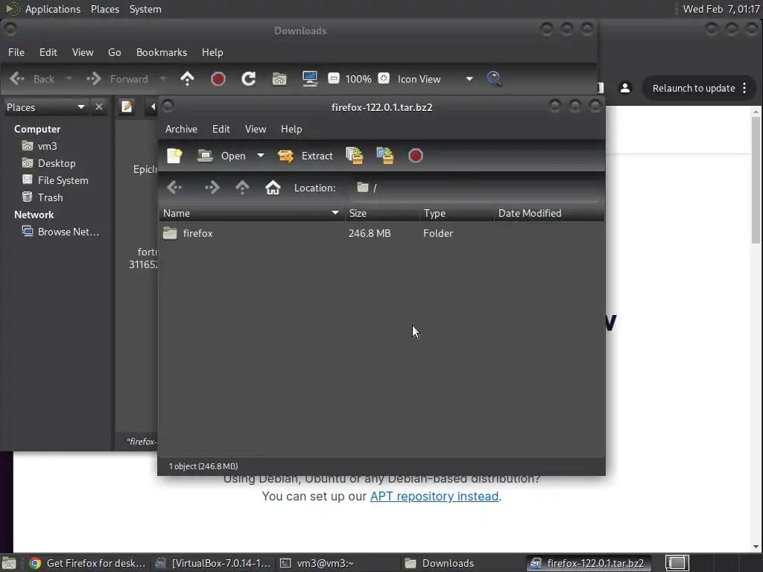Screen dimensions: 763x572
Task: Click the zoom in plus icon
Action: click(384, 78)
